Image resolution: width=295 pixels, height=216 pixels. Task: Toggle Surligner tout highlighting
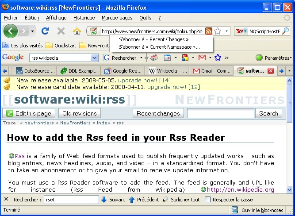(x=181, y=200)
